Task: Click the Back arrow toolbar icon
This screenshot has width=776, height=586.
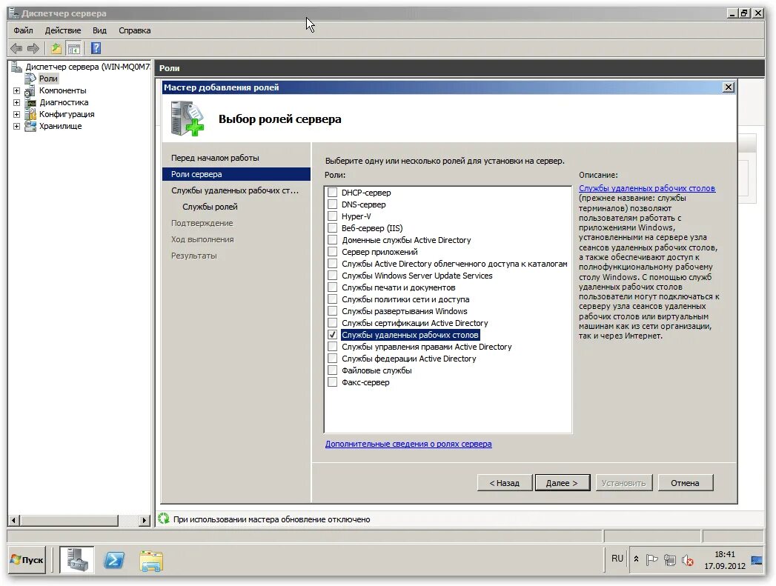Action: tap(16, 48)
